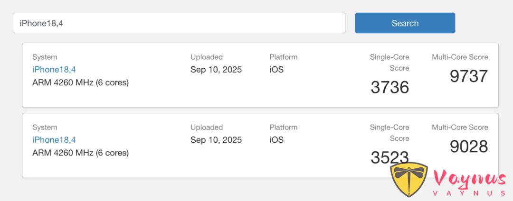
Task: Select the 3523 single-core score value
Action: (389, 157)
